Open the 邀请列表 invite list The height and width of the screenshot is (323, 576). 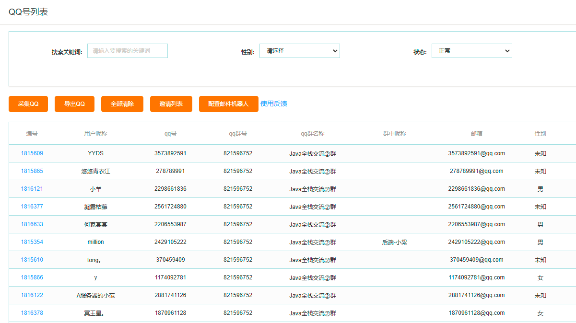click(171, 104)
